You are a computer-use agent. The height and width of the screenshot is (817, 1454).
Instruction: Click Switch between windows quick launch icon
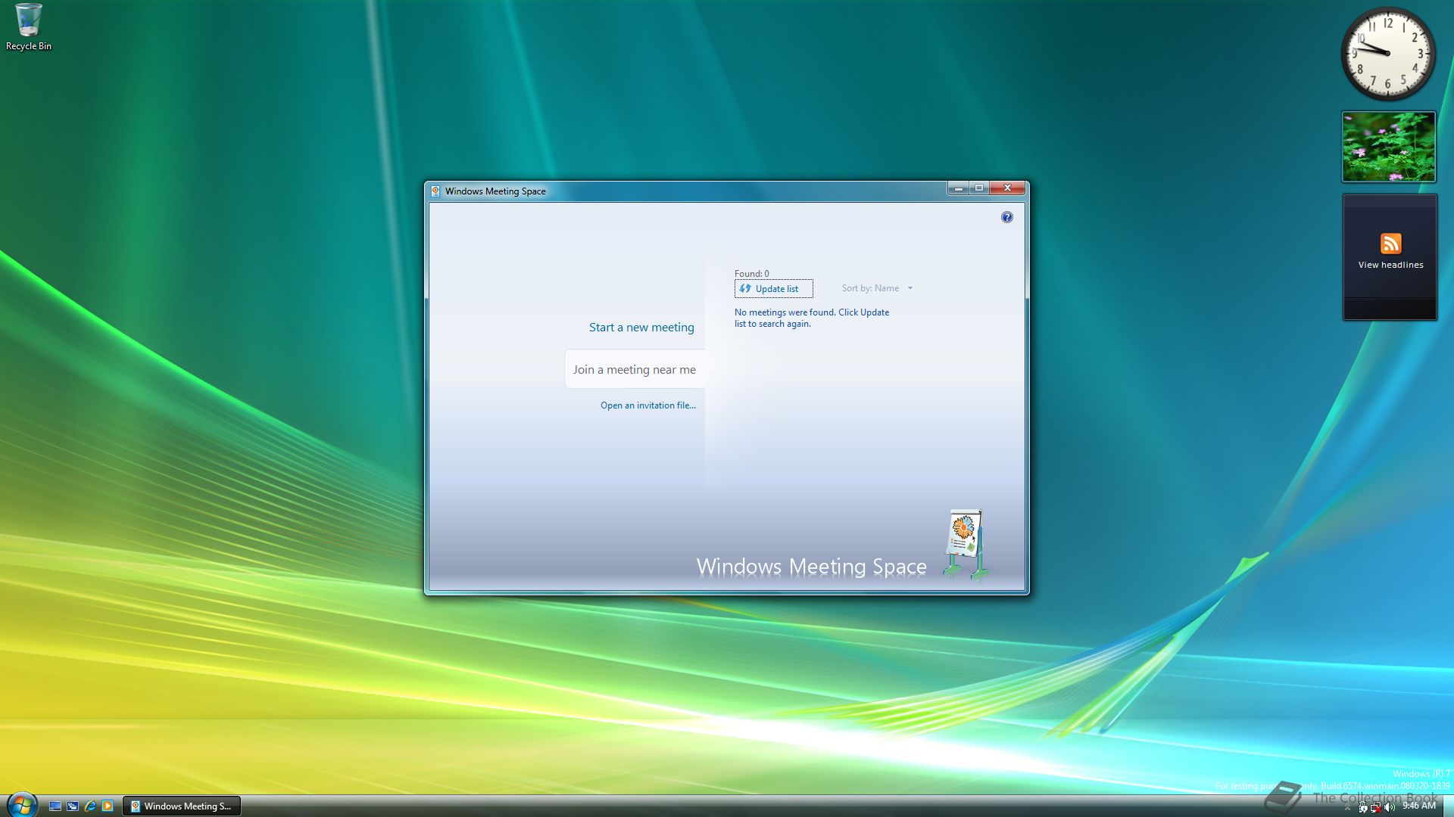point(73,806)
